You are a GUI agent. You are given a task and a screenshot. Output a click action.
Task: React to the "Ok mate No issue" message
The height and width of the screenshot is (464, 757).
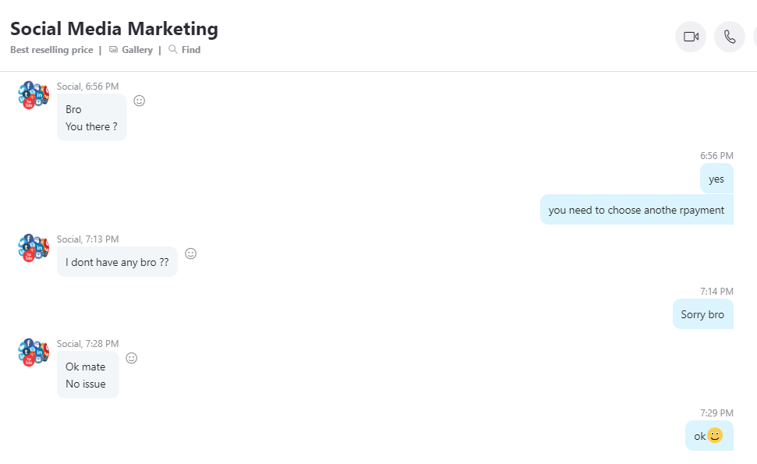[x=131, y=358]
